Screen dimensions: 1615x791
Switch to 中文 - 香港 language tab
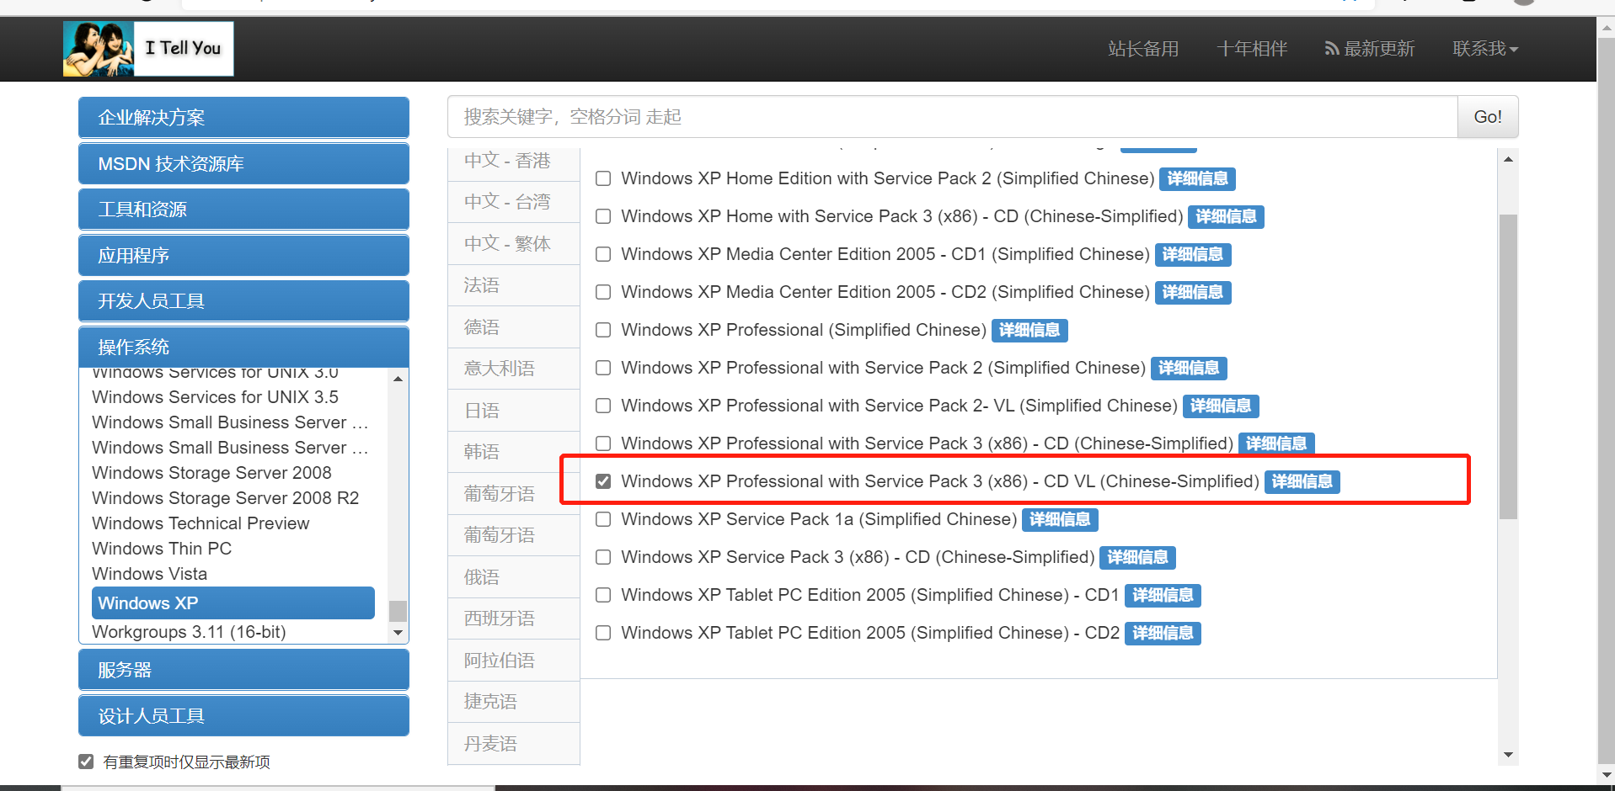[514, 161]
